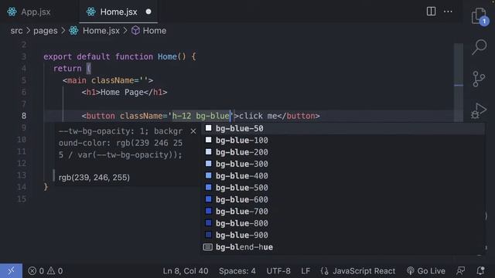Click the rgb(239, 246, 255) text

point(94,178)
